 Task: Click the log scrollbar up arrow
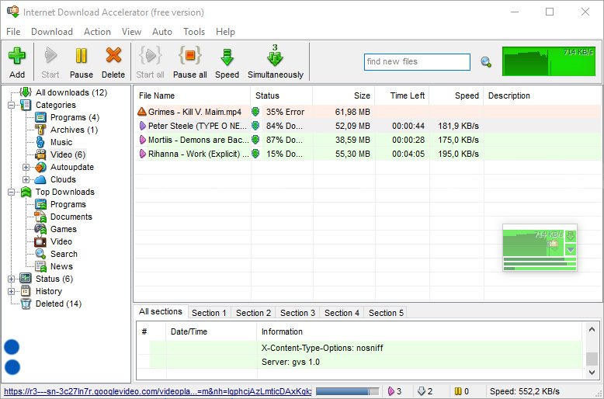point(592,329)
